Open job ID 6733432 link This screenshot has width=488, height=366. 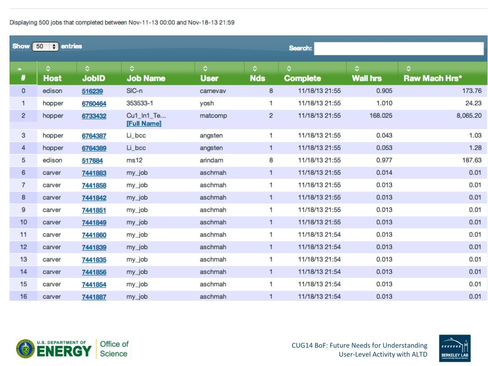[94, 116]
